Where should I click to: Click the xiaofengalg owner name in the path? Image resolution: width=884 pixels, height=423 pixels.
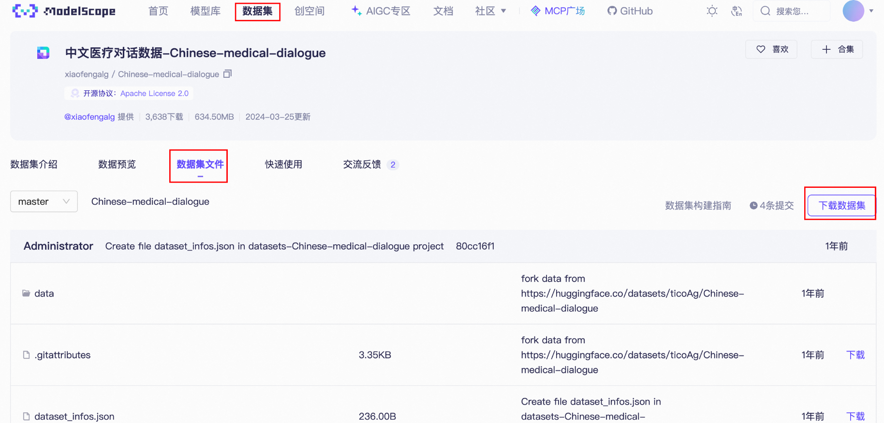[87, 74]
